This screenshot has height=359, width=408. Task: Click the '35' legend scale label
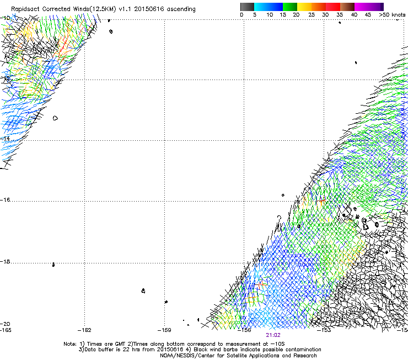pos(340,15)
